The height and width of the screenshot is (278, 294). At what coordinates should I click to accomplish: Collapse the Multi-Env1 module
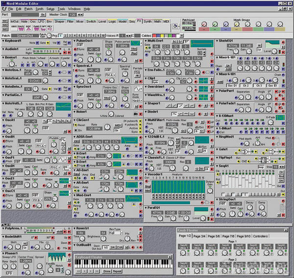pyautogui.click(x=146, y=41)
